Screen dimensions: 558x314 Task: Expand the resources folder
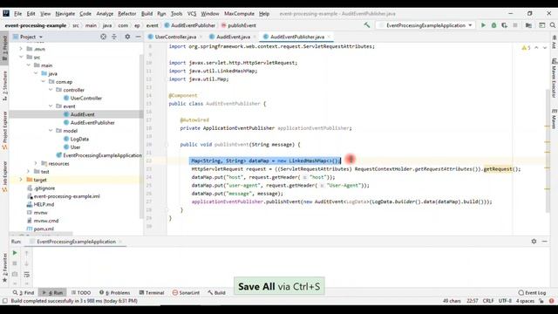click(36, 163)
